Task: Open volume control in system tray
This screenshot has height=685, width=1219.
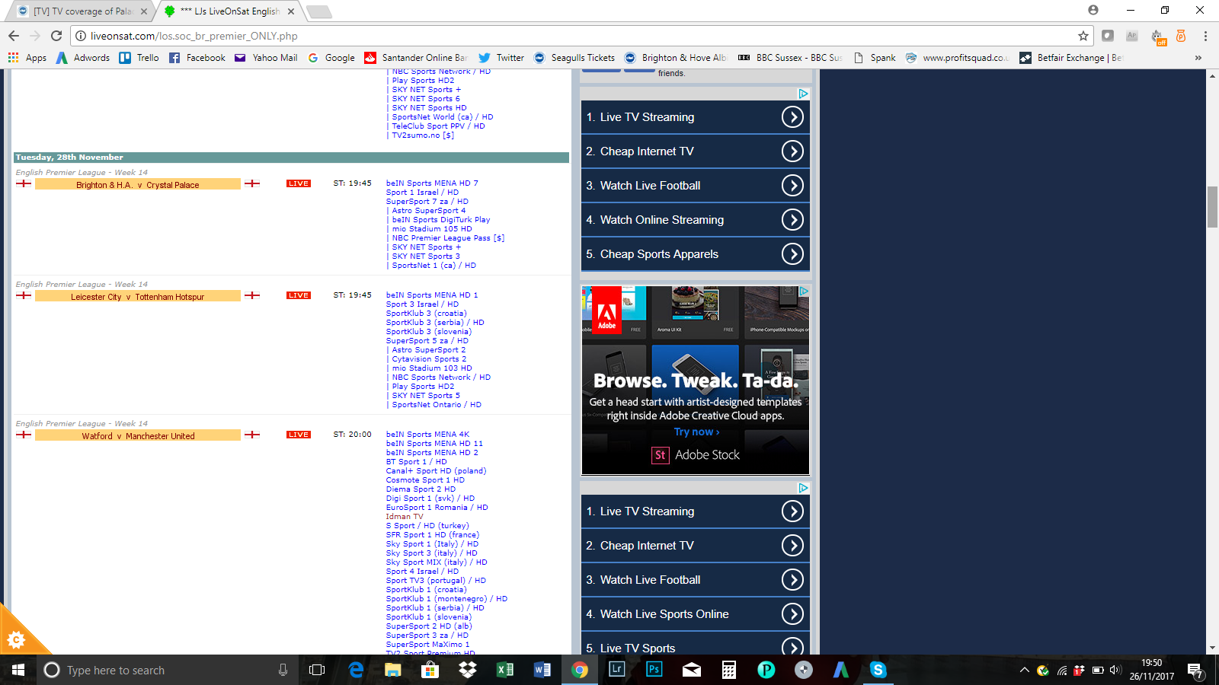Action: [1115, 670]
